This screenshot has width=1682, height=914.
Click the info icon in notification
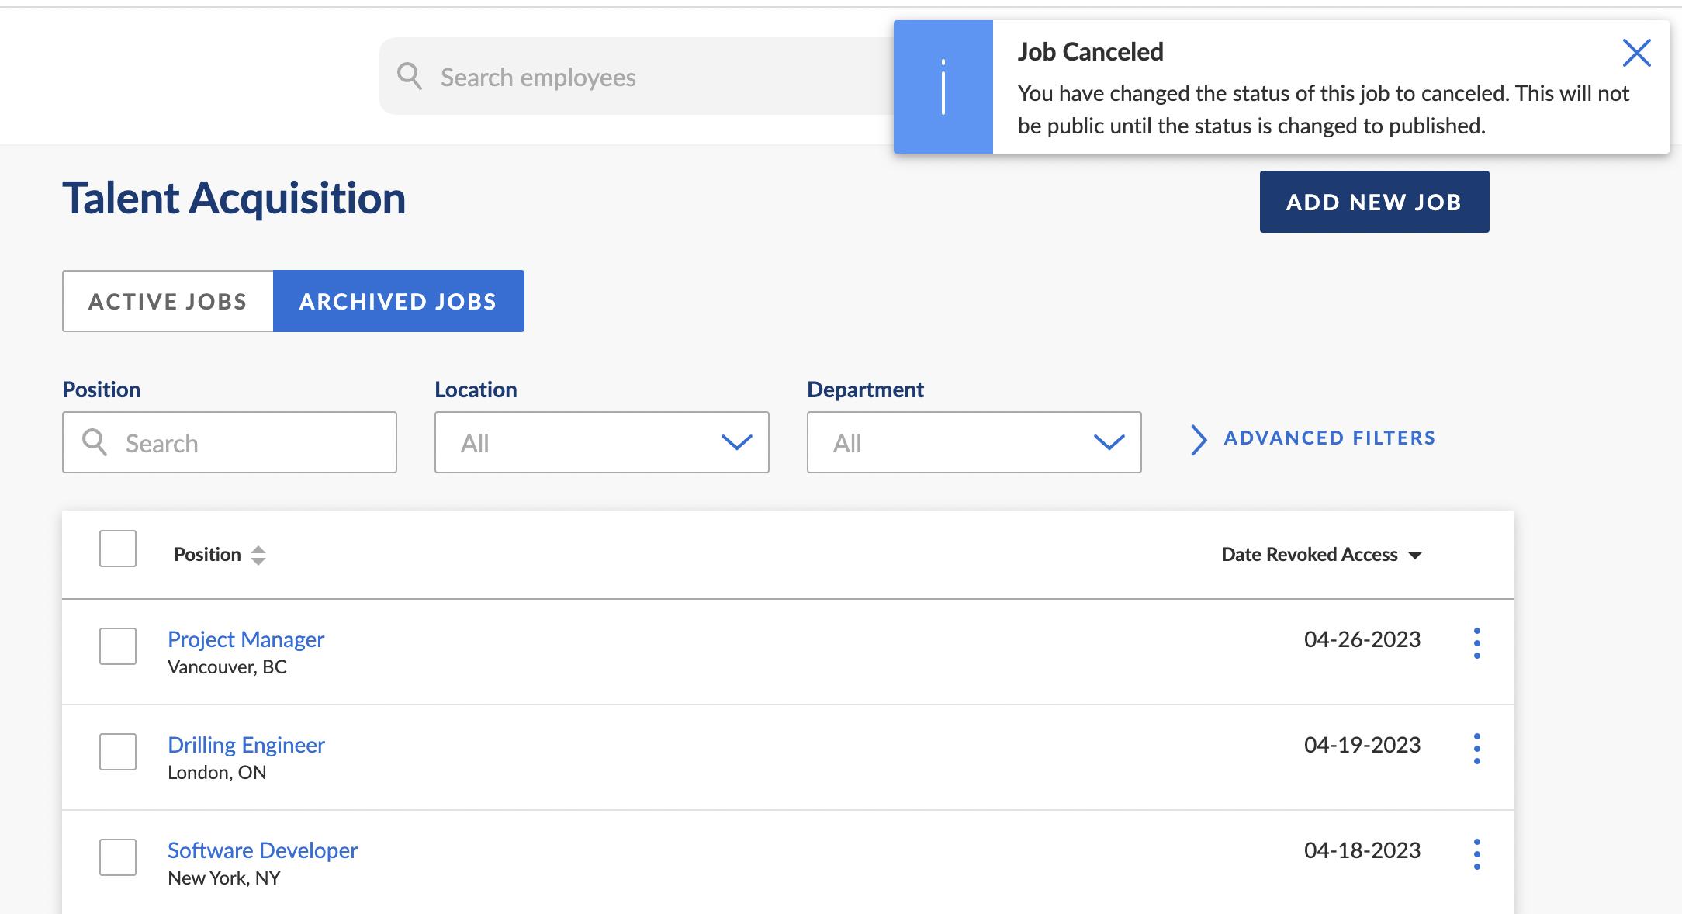(943, 87)
